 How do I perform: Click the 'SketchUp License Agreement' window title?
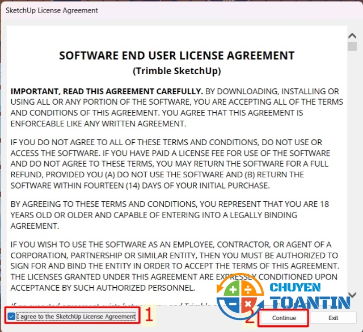pos(52,11)
